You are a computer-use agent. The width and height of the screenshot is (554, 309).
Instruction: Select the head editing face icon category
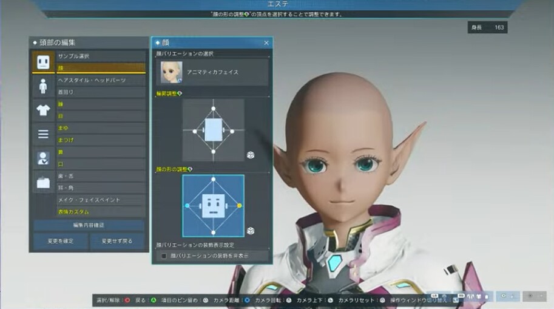click(x=43, y=62)
